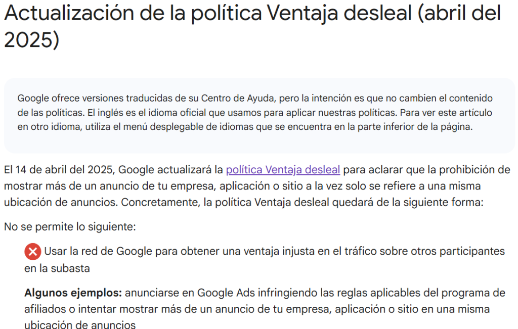Click the words "en la subasta"

[57, 268]
